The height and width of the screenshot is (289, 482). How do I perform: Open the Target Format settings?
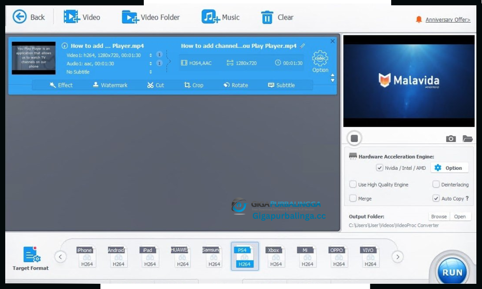tap(31, 258)
